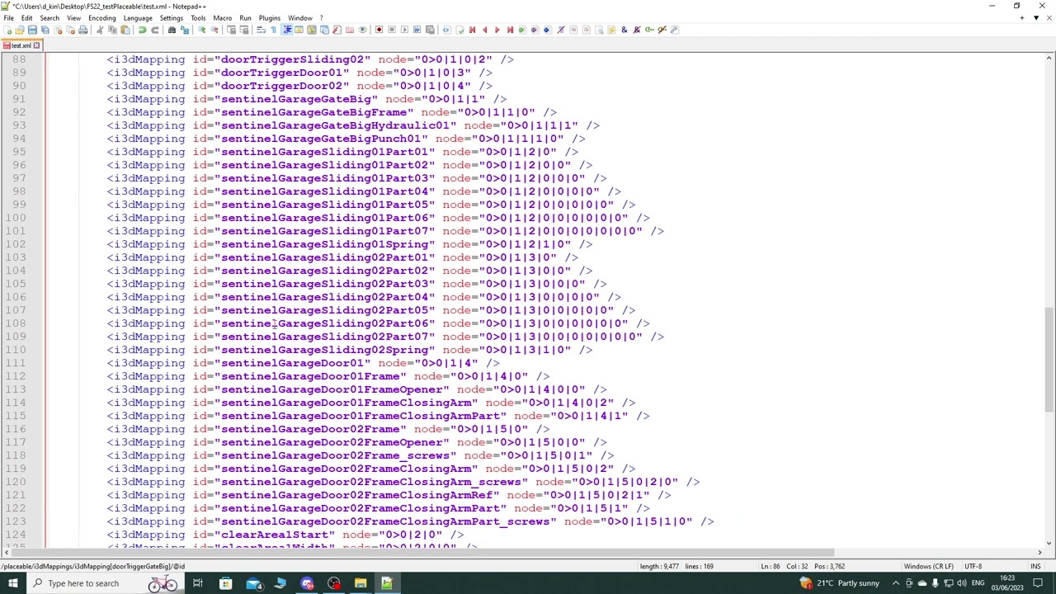Click the vertical scrollbar thumb

(1049, 360)
